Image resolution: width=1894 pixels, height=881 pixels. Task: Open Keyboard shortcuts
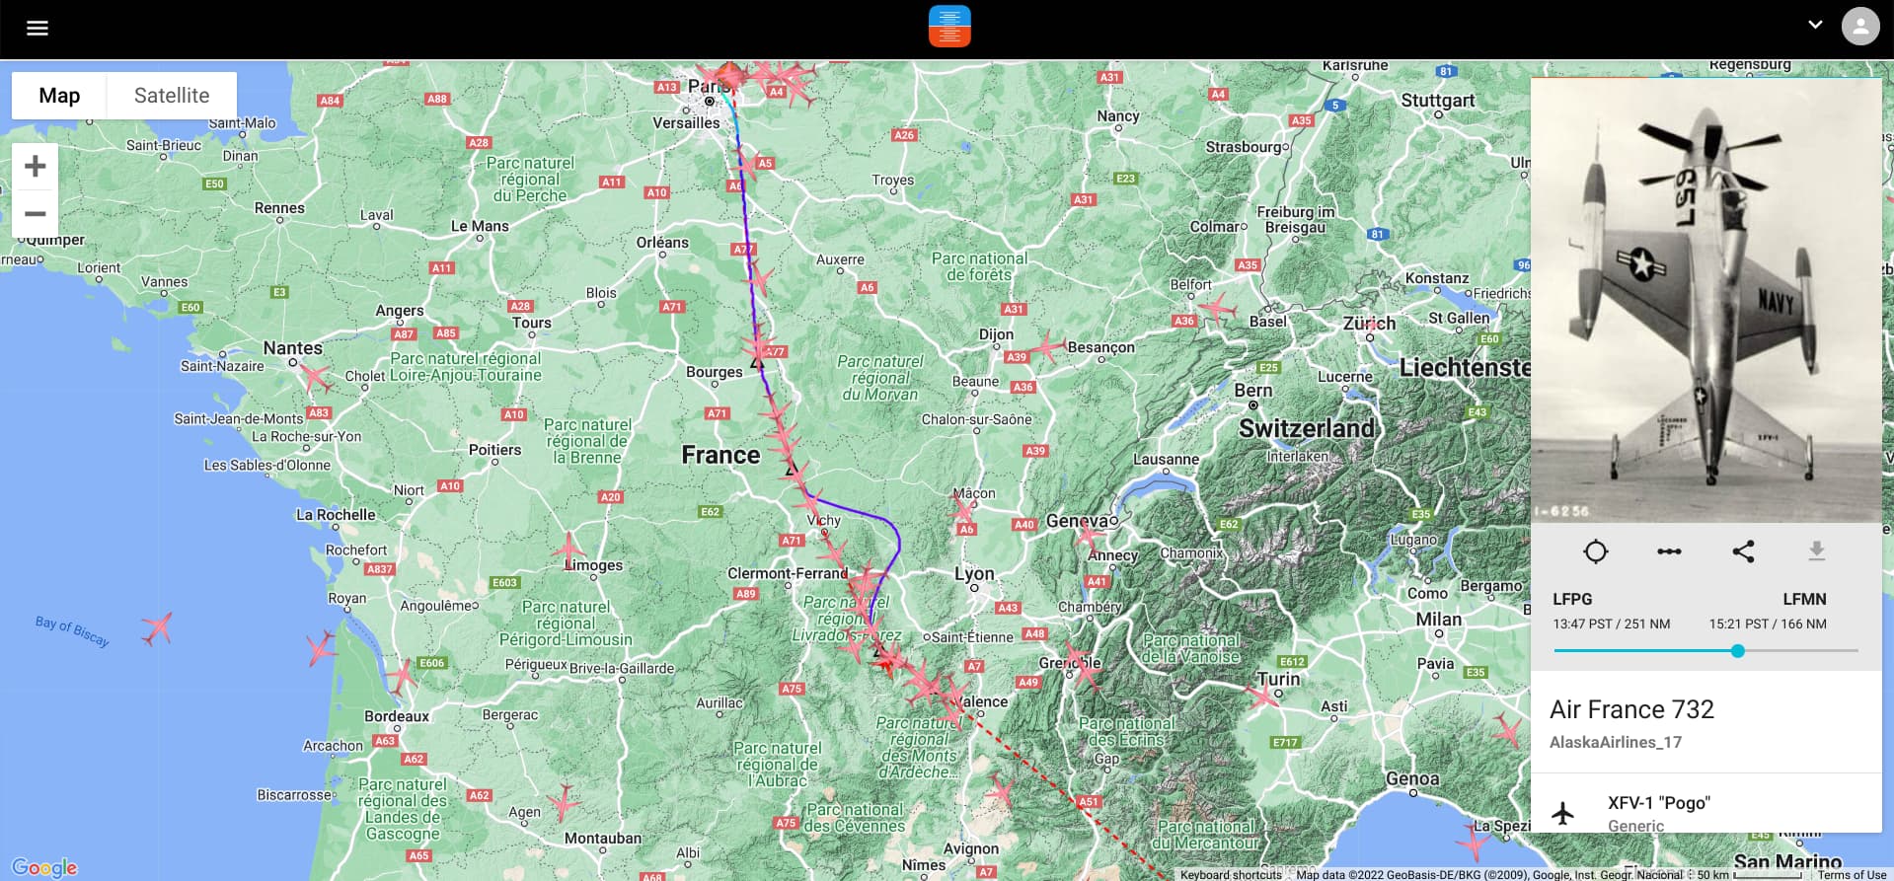click(1231, 875)
